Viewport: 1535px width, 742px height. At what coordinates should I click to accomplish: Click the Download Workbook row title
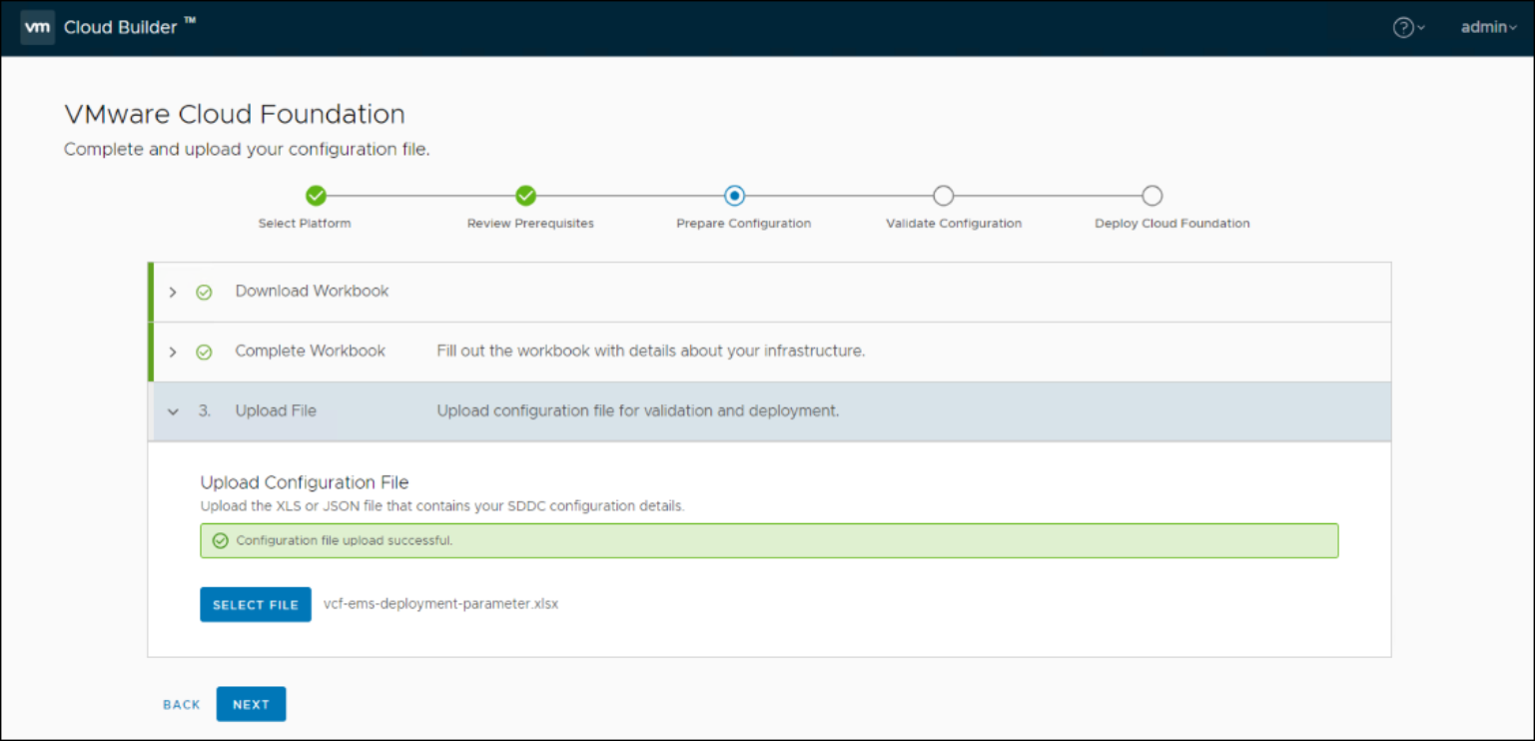(x=313, y=292)
